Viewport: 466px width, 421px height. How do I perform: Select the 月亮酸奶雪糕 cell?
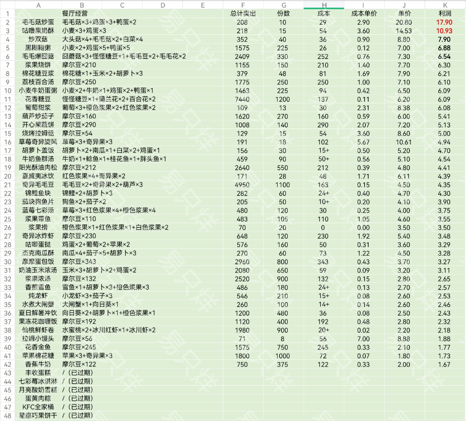[x=38, y=390]
